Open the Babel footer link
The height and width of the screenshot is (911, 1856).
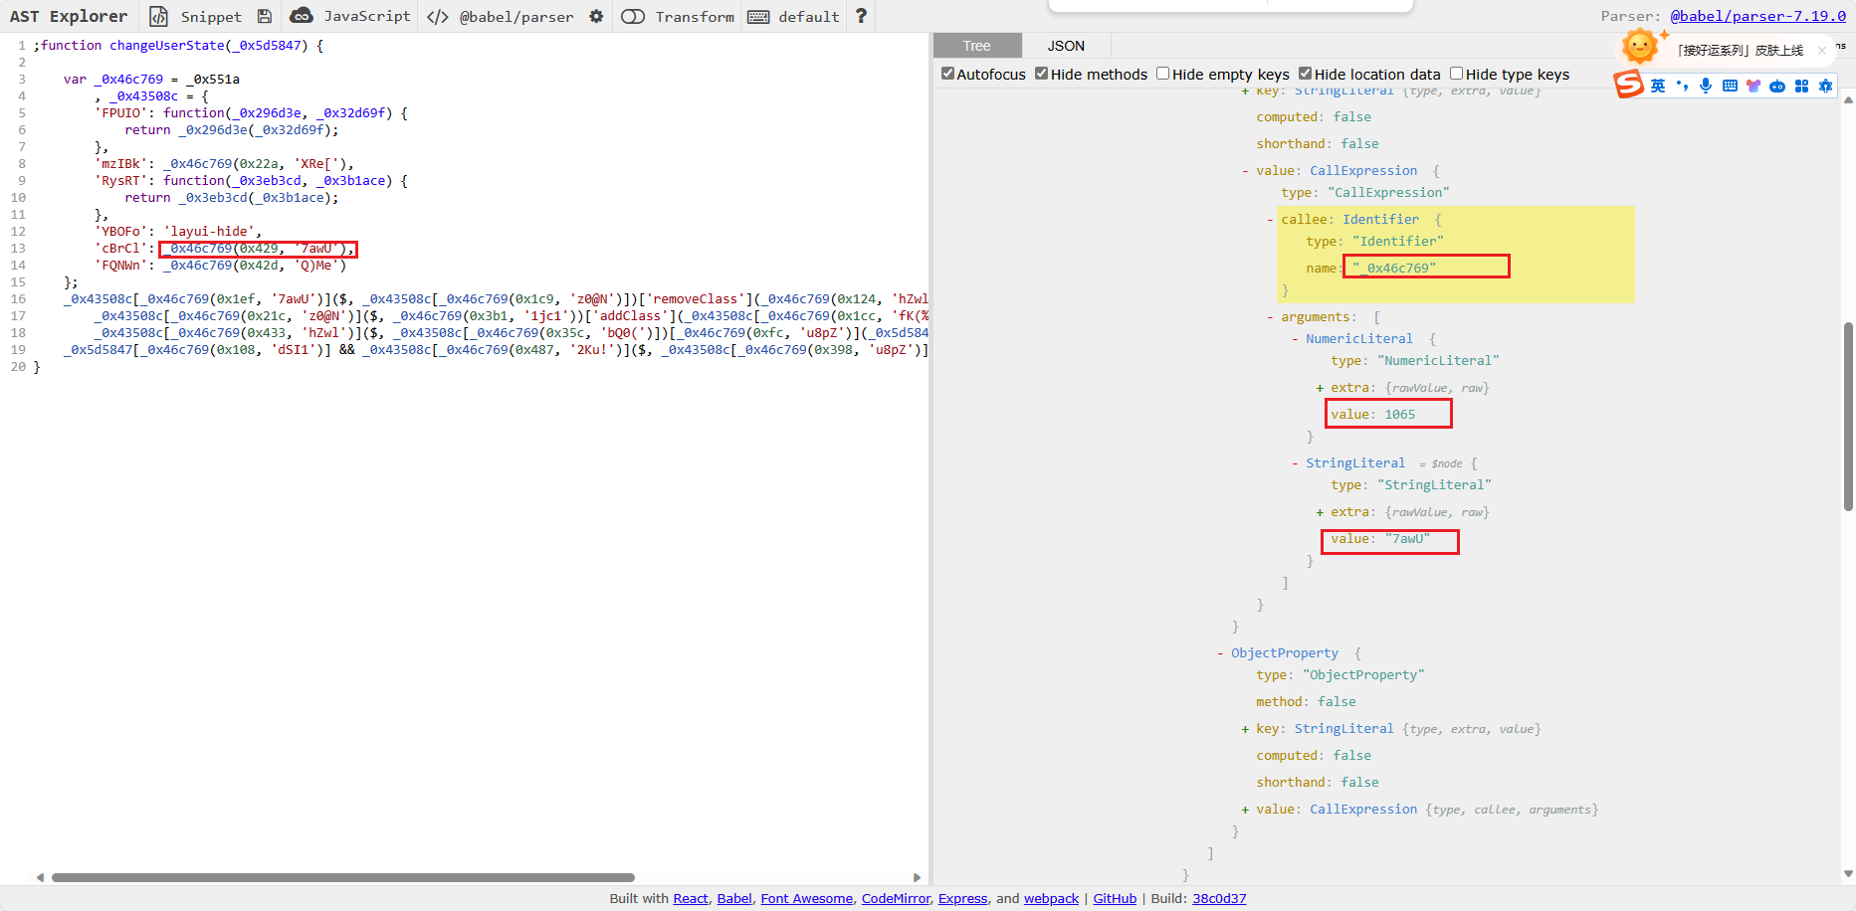(x=734, y=898)
